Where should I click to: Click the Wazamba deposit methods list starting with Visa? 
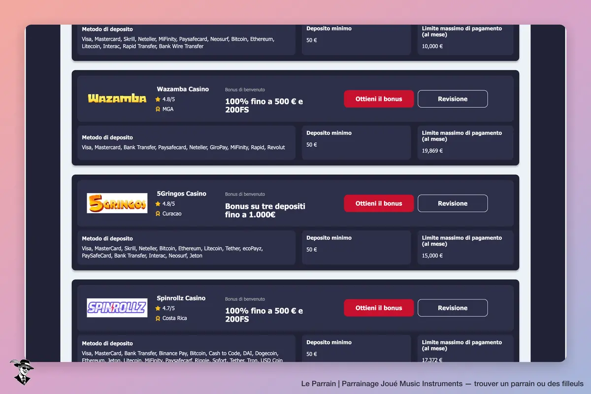pyautogui.click(x=183, y=147)
